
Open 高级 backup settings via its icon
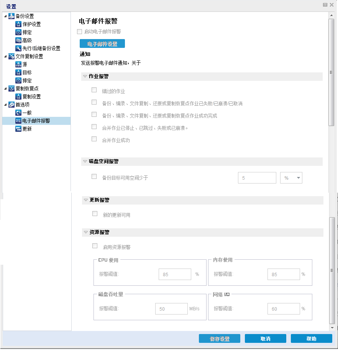[x=18, y=40]
